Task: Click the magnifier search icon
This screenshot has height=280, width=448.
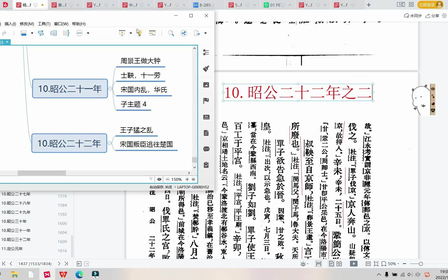Action: tap(171, 33)
